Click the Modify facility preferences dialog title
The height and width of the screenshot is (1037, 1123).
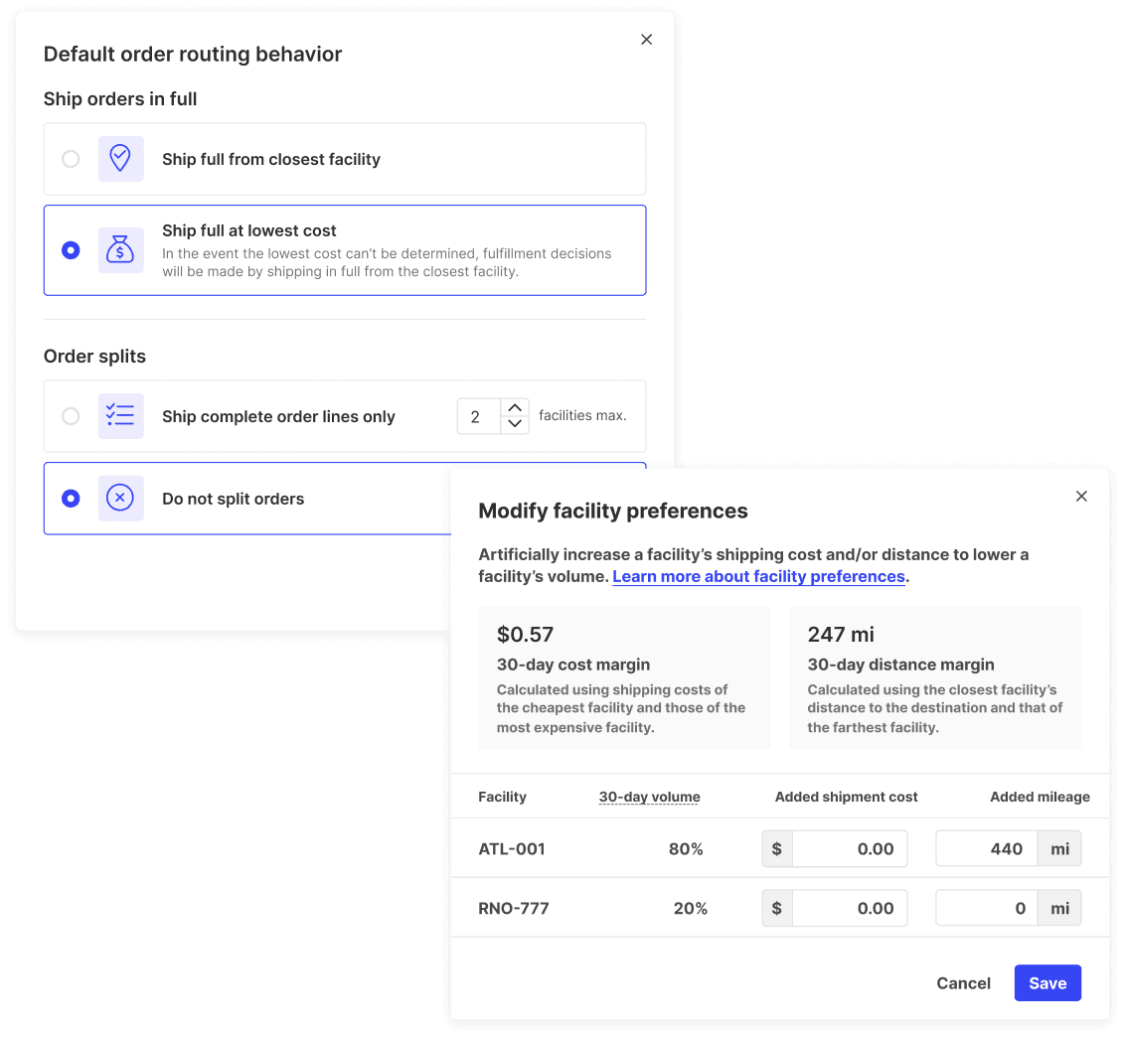click(x=613, y=511)
